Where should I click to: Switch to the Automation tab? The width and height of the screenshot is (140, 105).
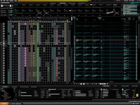pyautogui.click(x=15, y=87)
